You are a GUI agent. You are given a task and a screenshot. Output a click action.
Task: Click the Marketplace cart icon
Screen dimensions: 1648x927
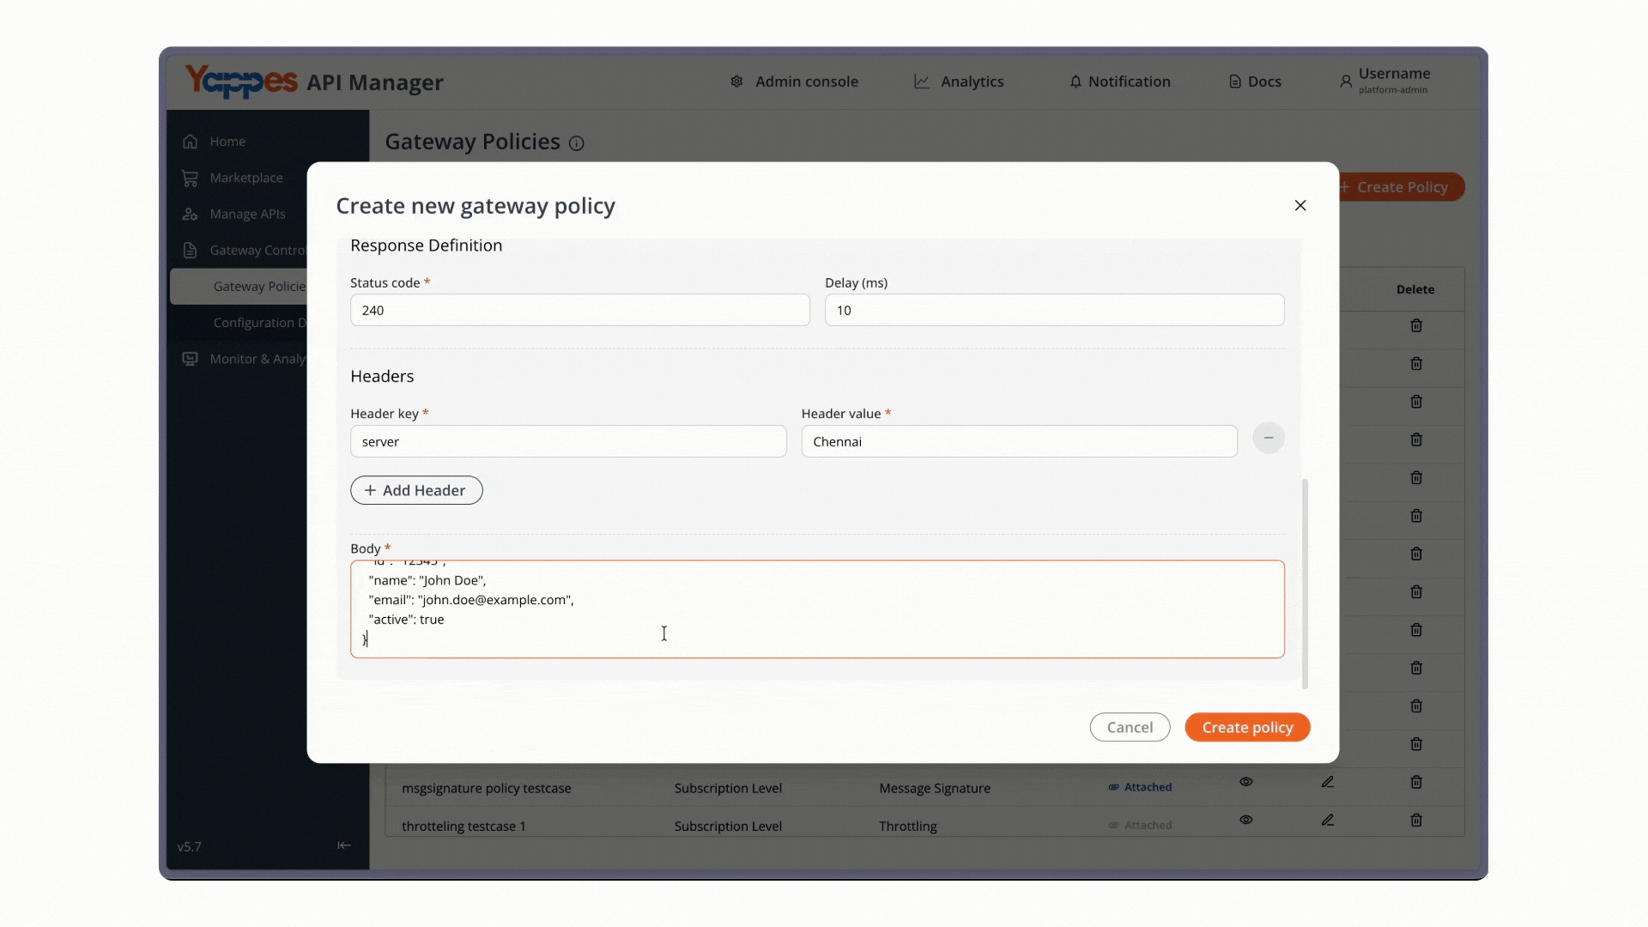pos(191,178)
